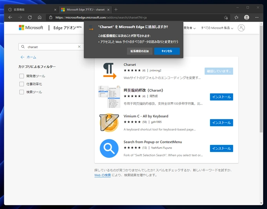
Task: Click the Microsoft logo
Action: (x=31, y=27)
